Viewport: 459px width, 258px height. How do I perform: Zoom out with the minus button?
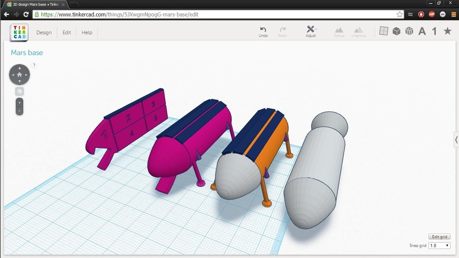[x=19, y=111]
